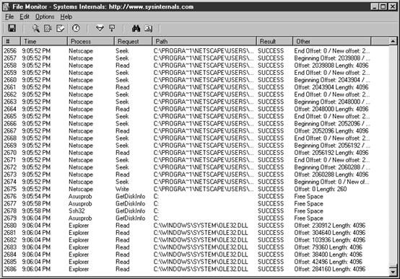Click the # column header
400x279 pixels.
[12, 41]
